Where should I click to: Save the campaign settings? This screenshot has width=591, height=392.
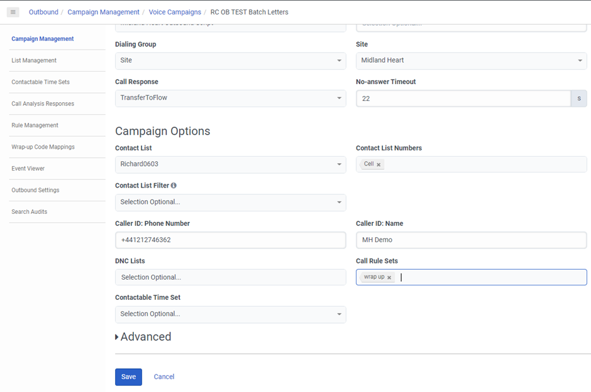(x=128, y=377)
